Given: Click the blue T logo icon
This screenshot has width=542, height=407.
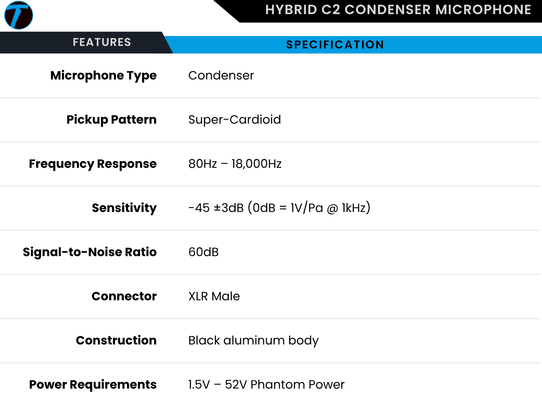Looking at the screenshot, I should coord(19,15).
